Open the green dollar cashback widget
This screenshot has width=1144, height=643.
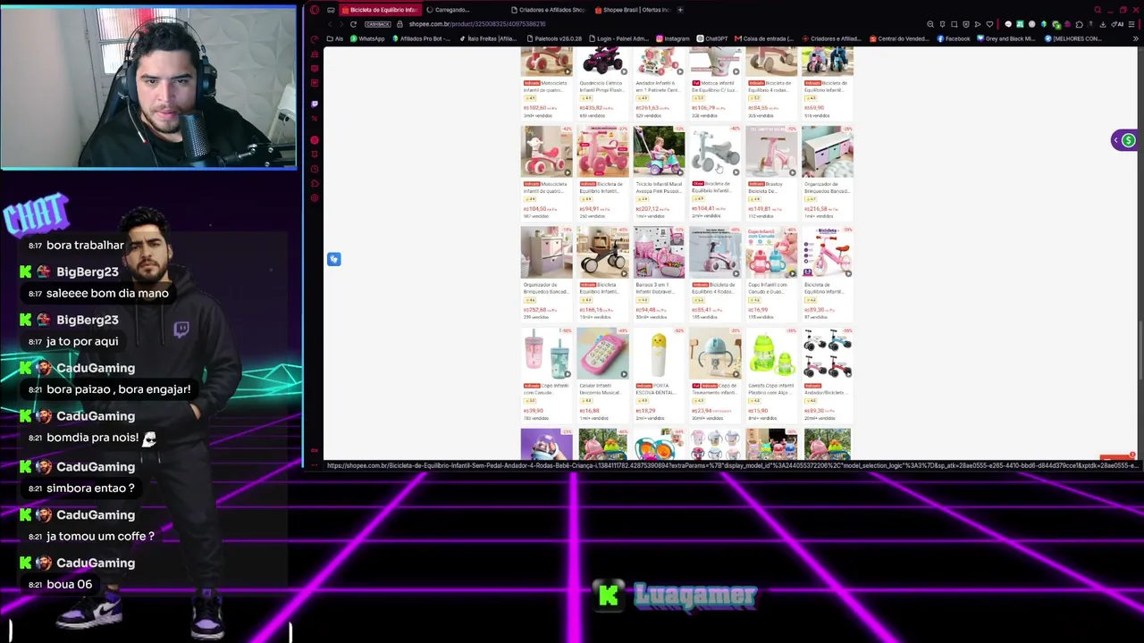click(x=1129, y=140)
